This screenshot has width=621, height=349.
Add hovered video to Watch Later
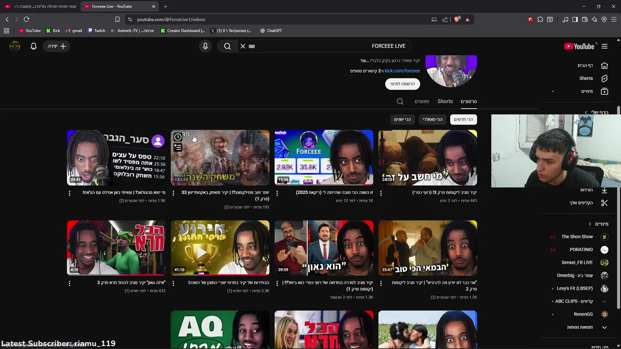point(178,137)
